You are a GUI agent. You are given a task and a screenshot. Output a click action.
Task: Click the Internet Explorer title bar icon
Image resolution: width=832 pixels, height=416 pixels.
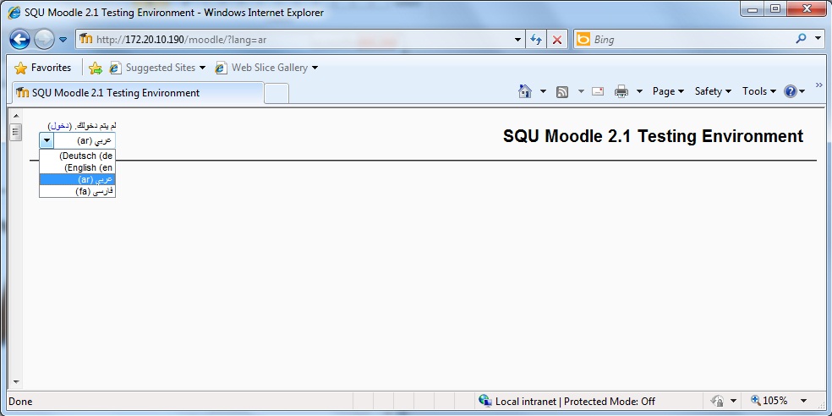point(14,12)
